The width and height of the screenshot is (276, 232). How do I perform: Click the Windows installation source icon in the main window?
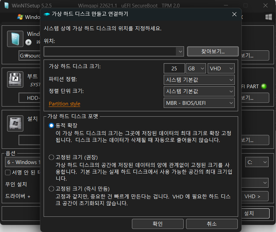click(15, 39)
